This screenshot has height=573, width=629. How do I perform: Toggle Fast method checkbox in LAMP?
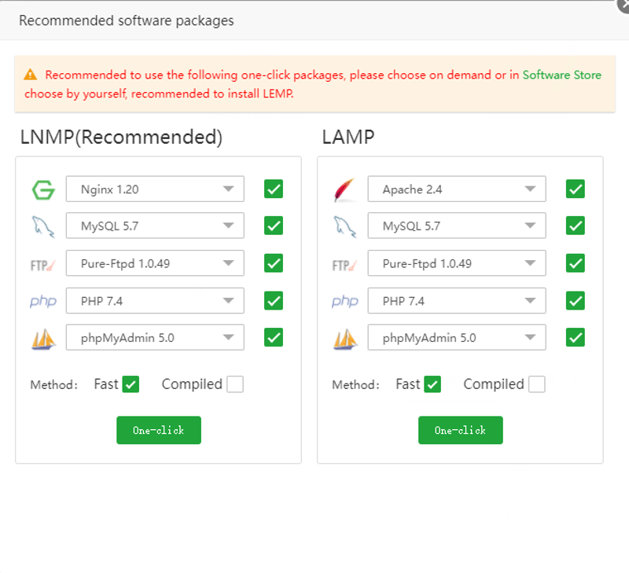click(432, 384)
